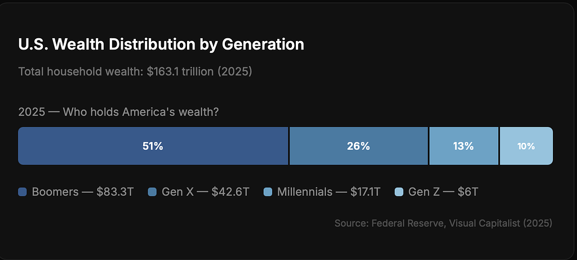The width and height of the screenshot is (577, 260).
Task: Select the Gen X 26% bar segment
Action: click(x=358, y=146)
